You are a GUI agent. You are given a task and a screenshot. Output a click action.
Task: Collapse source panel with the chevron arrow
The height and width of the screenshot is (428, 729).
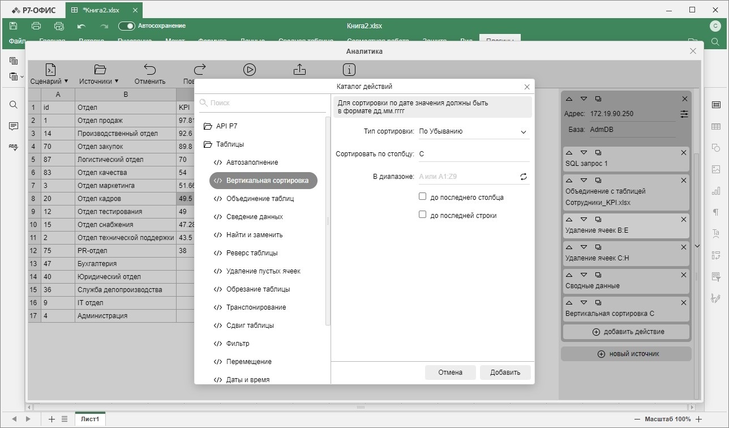[x=697, y=246]
